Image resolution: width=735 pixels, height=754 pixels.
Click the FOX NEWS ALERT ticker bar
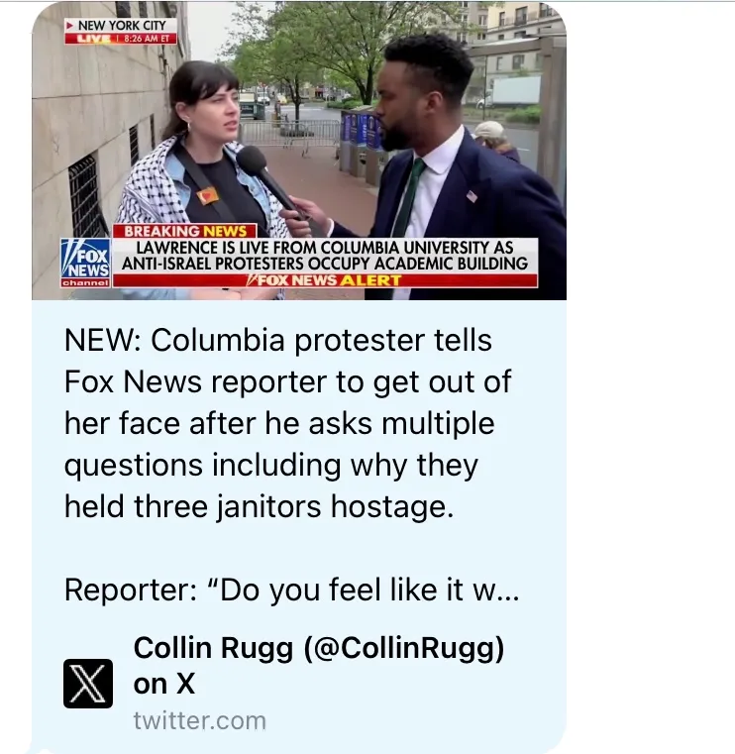coord(325,280)
